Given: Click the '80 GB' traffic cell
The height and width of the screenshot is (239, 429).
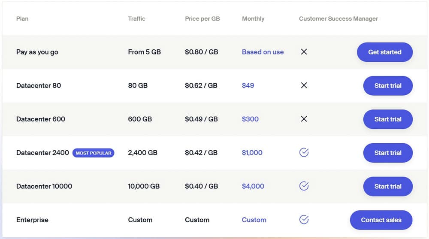Looking at the screenshot, I should click(138, 85).
